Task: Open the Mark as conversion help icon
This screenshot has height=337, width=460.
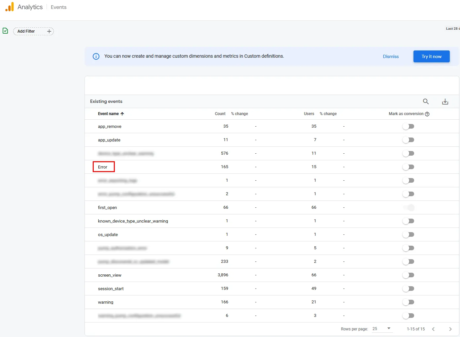Action: pos(427,114)
